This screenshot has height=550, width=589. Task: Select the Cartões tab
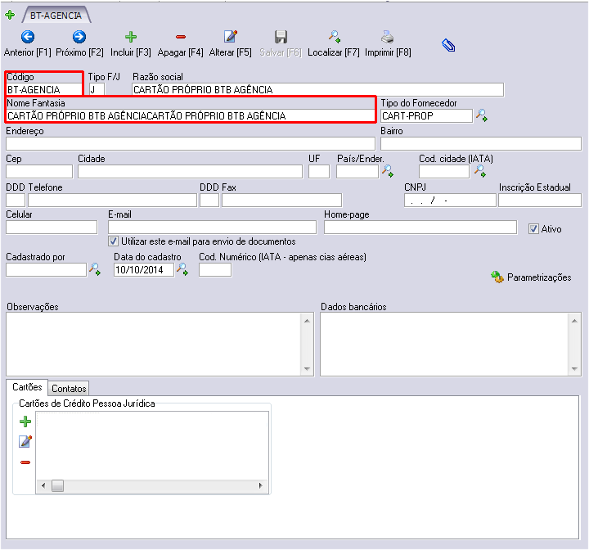pos(27,387)
